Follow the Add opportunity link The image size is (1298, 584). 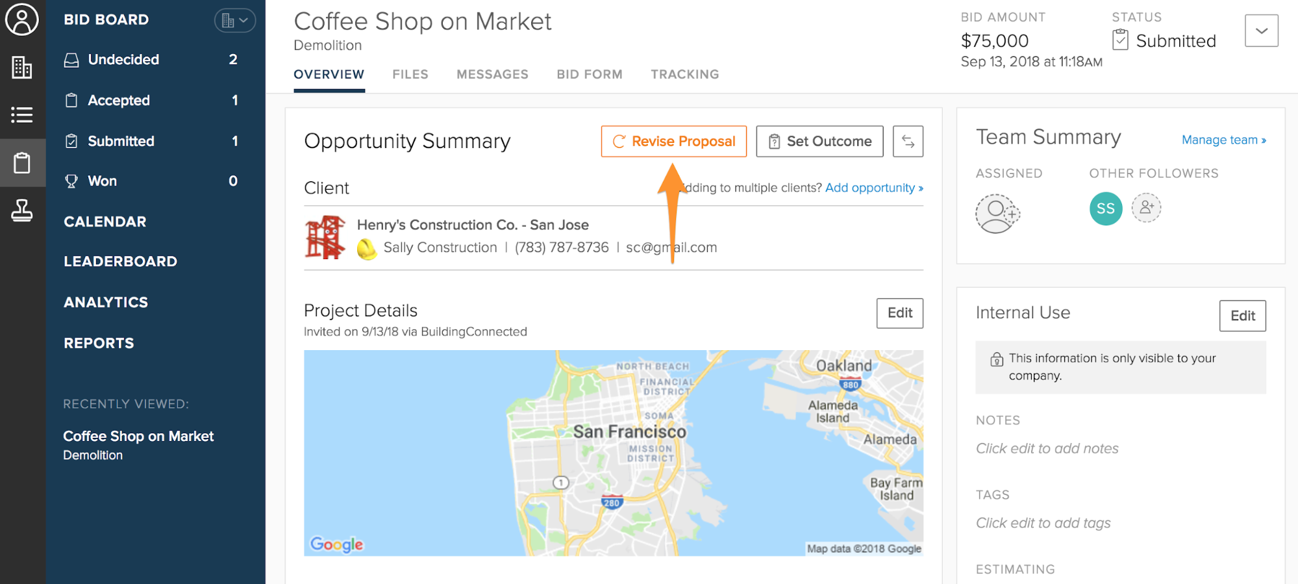[x=873, y=188]
